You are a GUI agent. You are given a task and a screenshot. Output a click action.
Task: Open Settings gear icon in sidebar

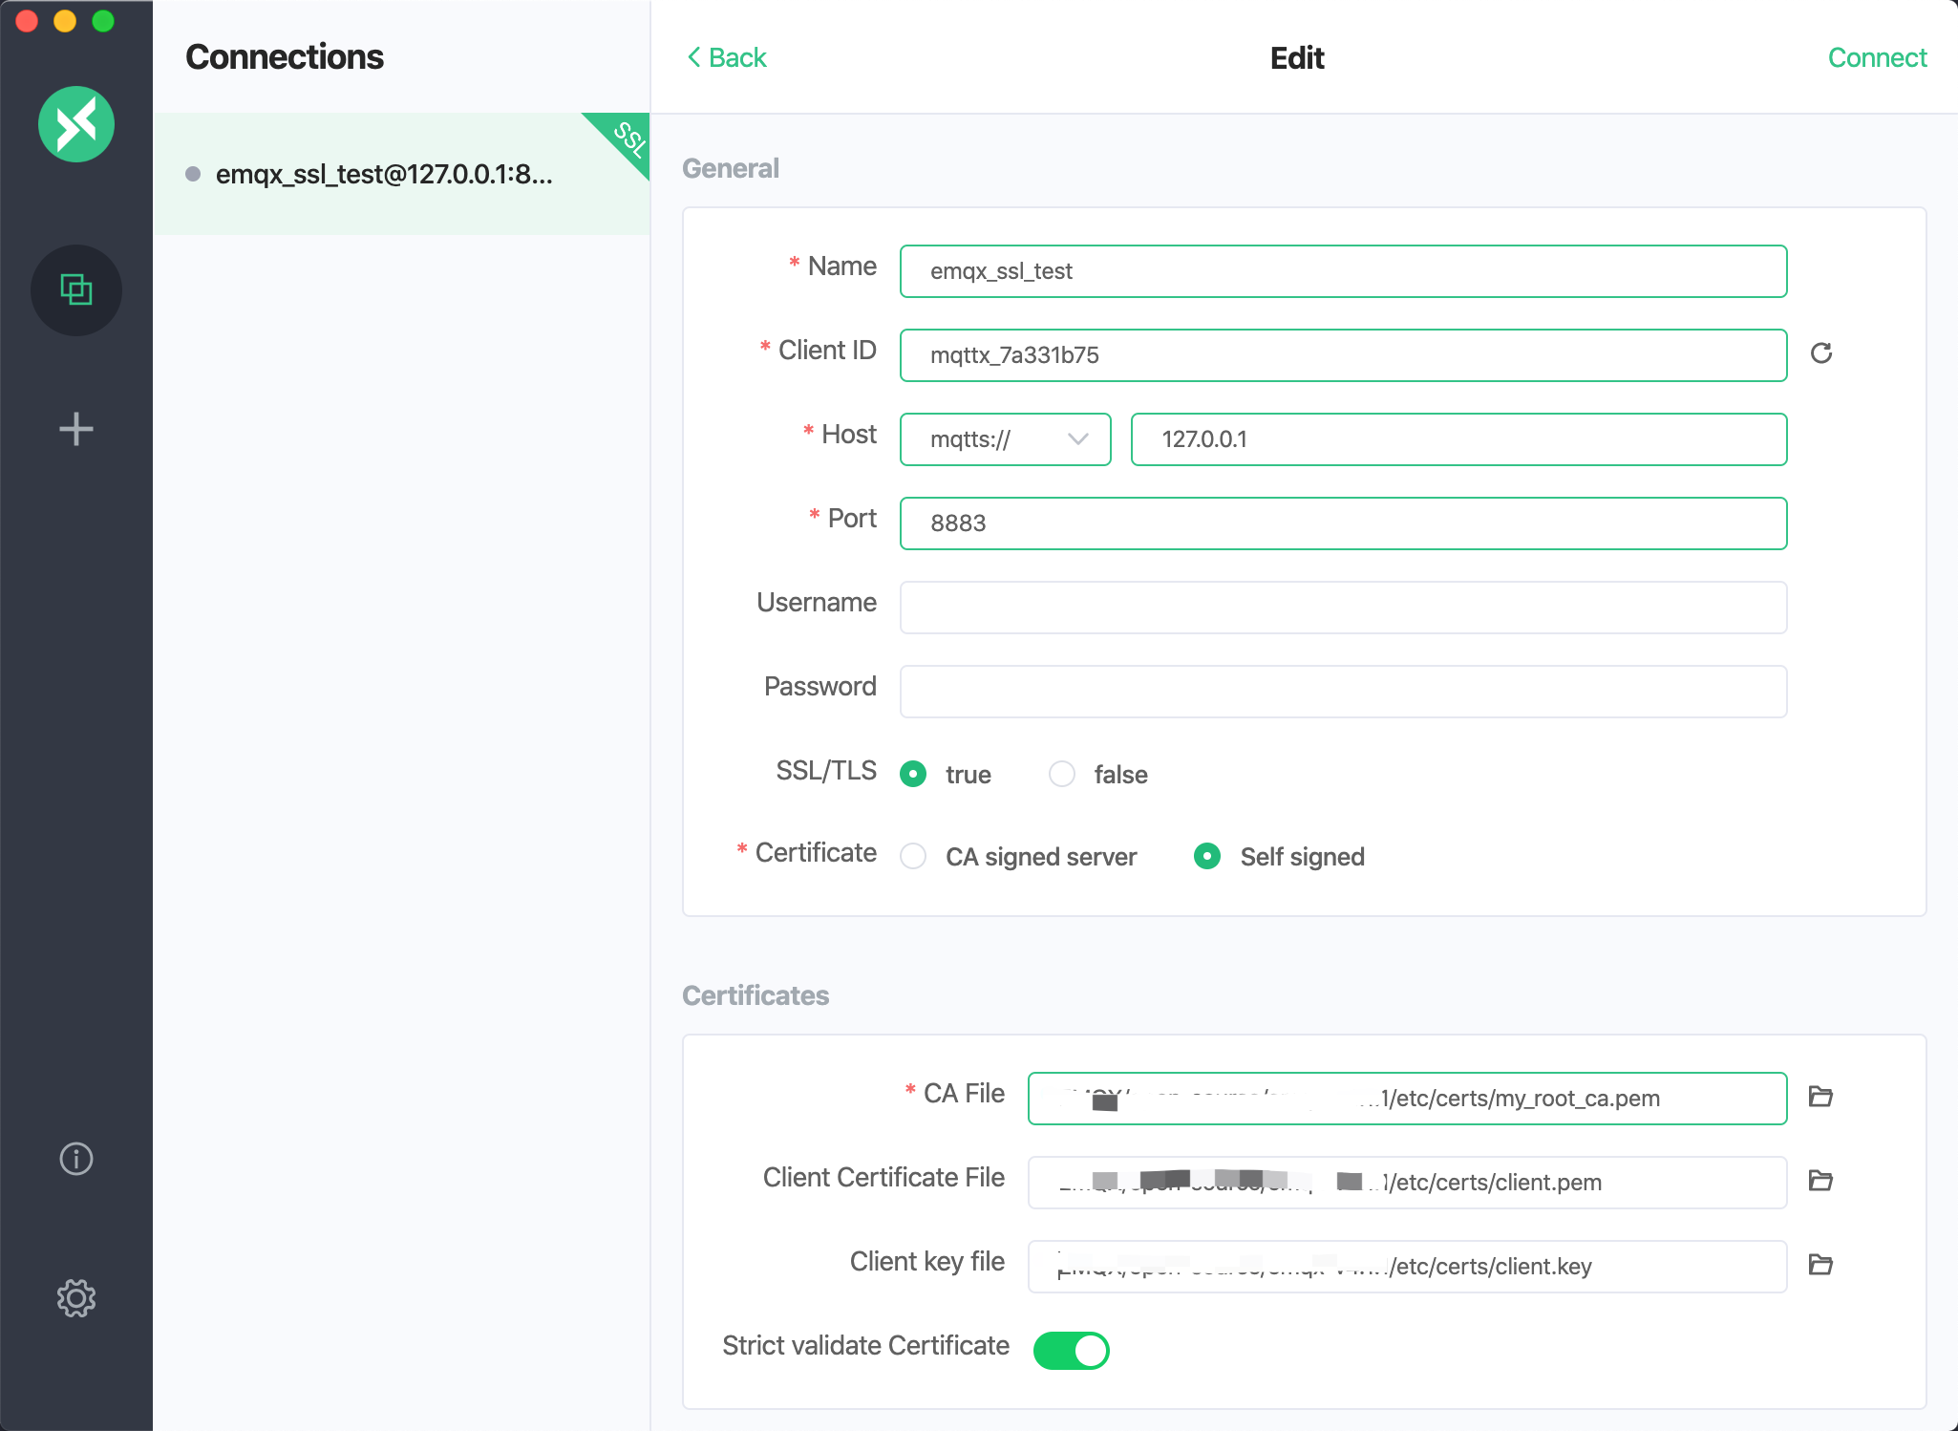76,1298
